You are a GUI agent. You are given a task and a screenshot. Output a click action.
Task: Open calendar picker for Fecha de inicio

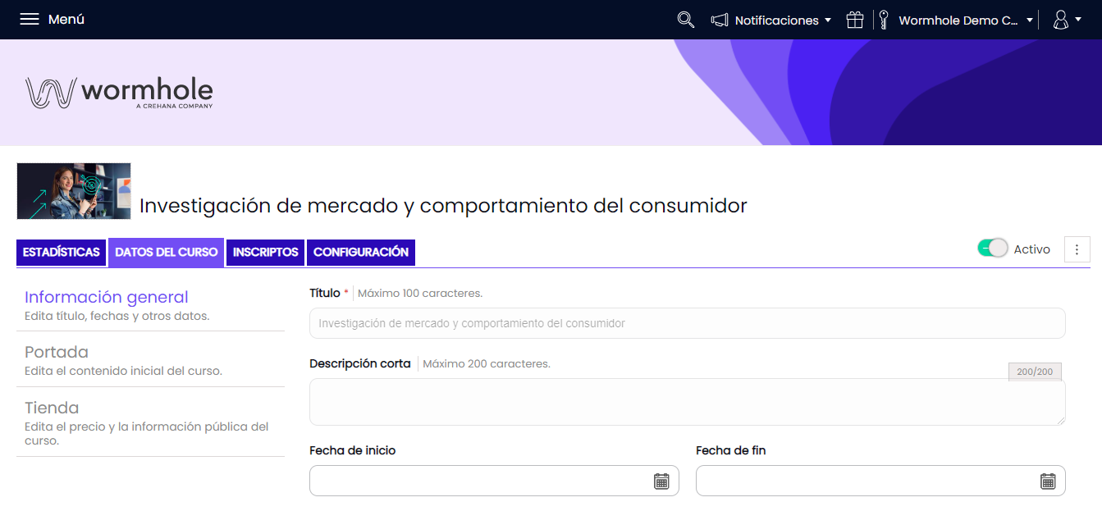click(x=661, y=481)
